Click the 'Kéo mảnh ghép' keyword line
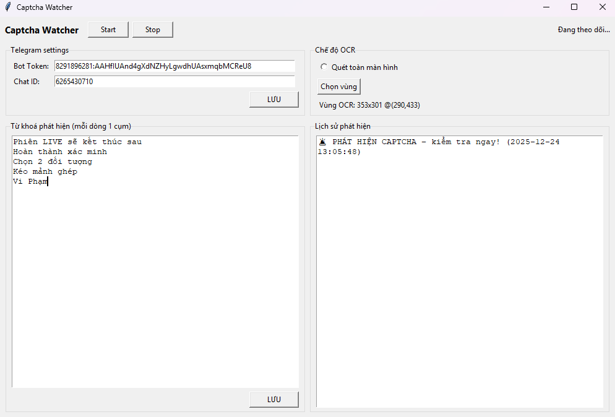The image size is (615, 417). point(45,171)
